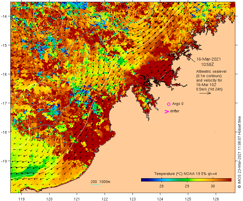This screenshot has width=243, height=201.
Task: Click the longitude axis label 119
Action: pyautogui.click(x=21, y=199)
